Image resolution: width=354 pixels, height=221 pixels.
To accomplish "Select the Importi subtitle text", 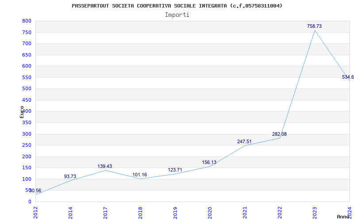I will click(x=177, y=15).
